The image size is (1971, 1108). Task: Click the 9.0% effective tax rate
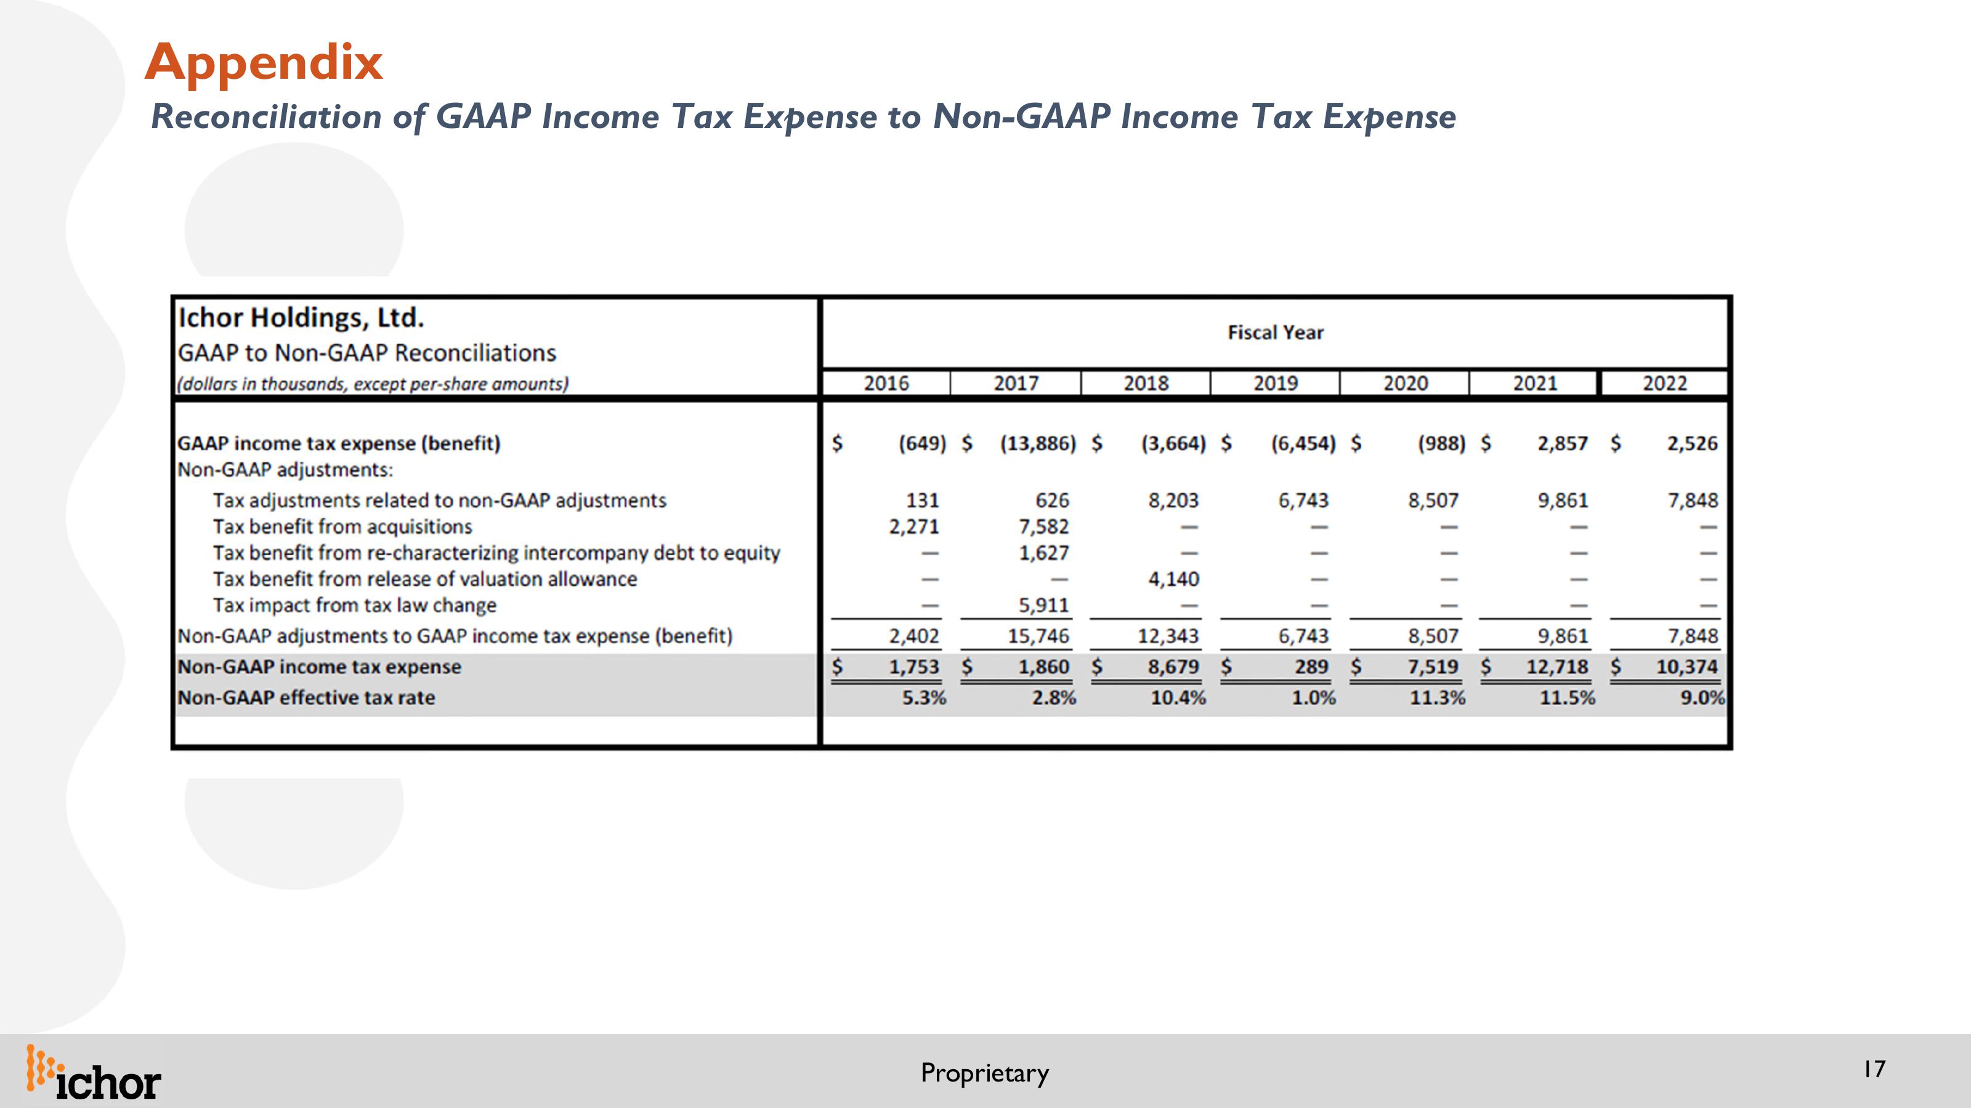point(1702,698)
